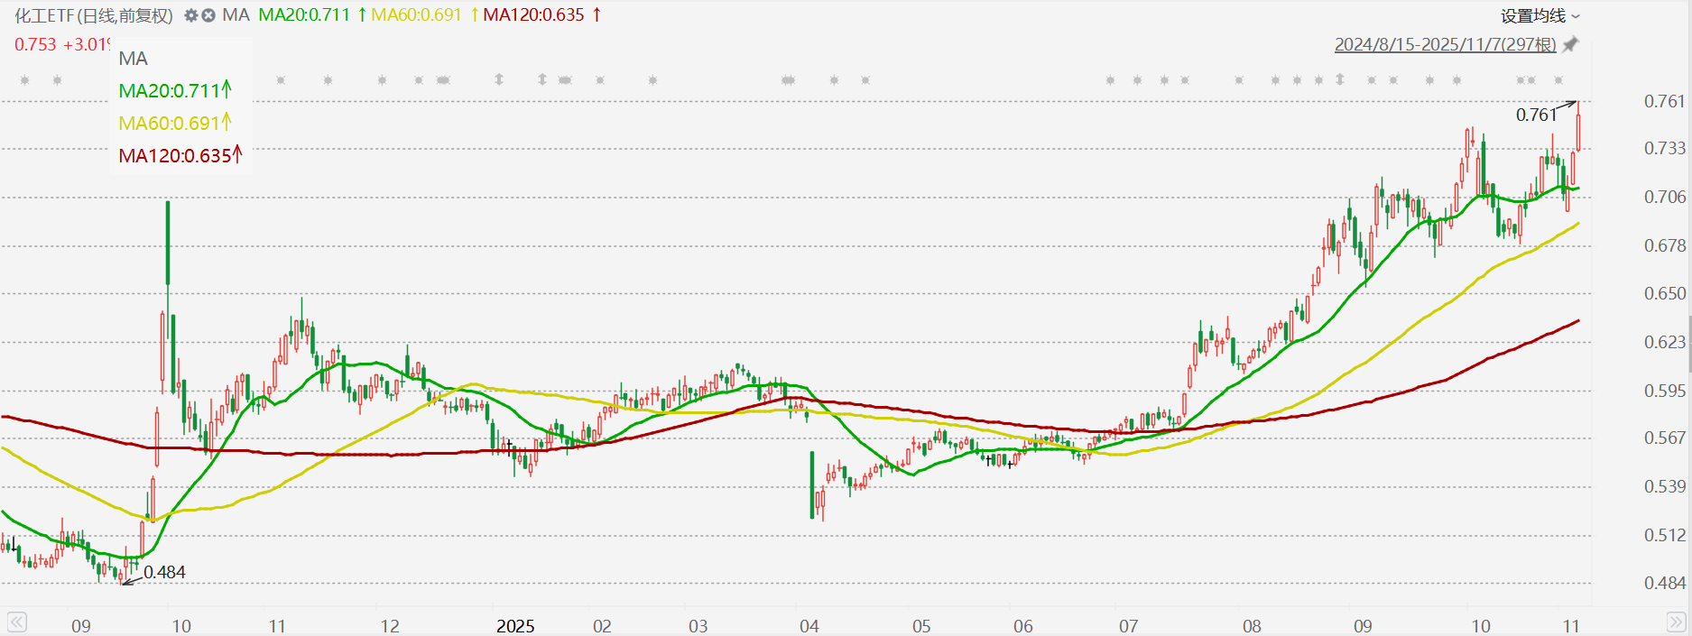Click the 05 month label on time axis

click(x=920, y=625)
